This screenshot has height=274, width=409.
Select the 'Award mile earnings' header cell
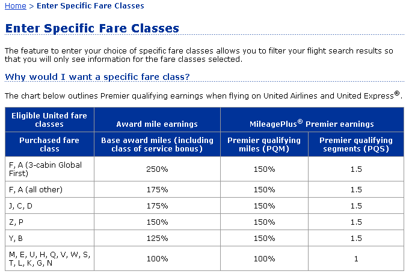157,124
